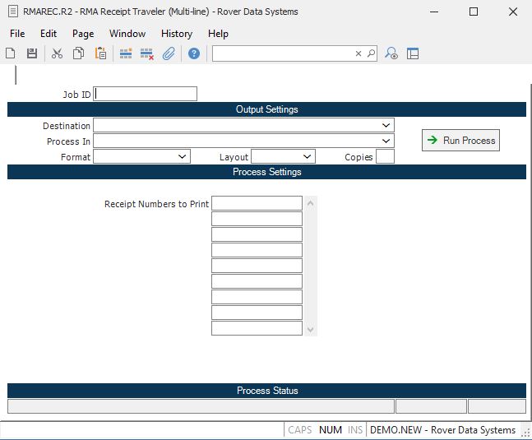
Task: Open attachments with the paperclip icon
Action: click(x=169, y=53)
